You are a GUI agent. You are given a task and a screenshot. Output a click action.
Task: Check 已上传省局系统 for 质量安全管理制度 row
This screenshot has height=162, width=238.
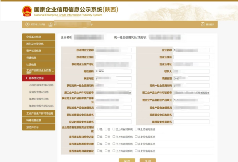tap(114, 129)
